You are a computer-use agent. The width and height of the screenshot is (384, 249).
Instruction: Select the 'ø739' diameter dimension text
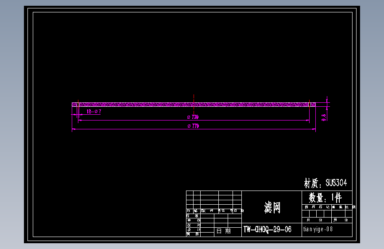(193, 117)
